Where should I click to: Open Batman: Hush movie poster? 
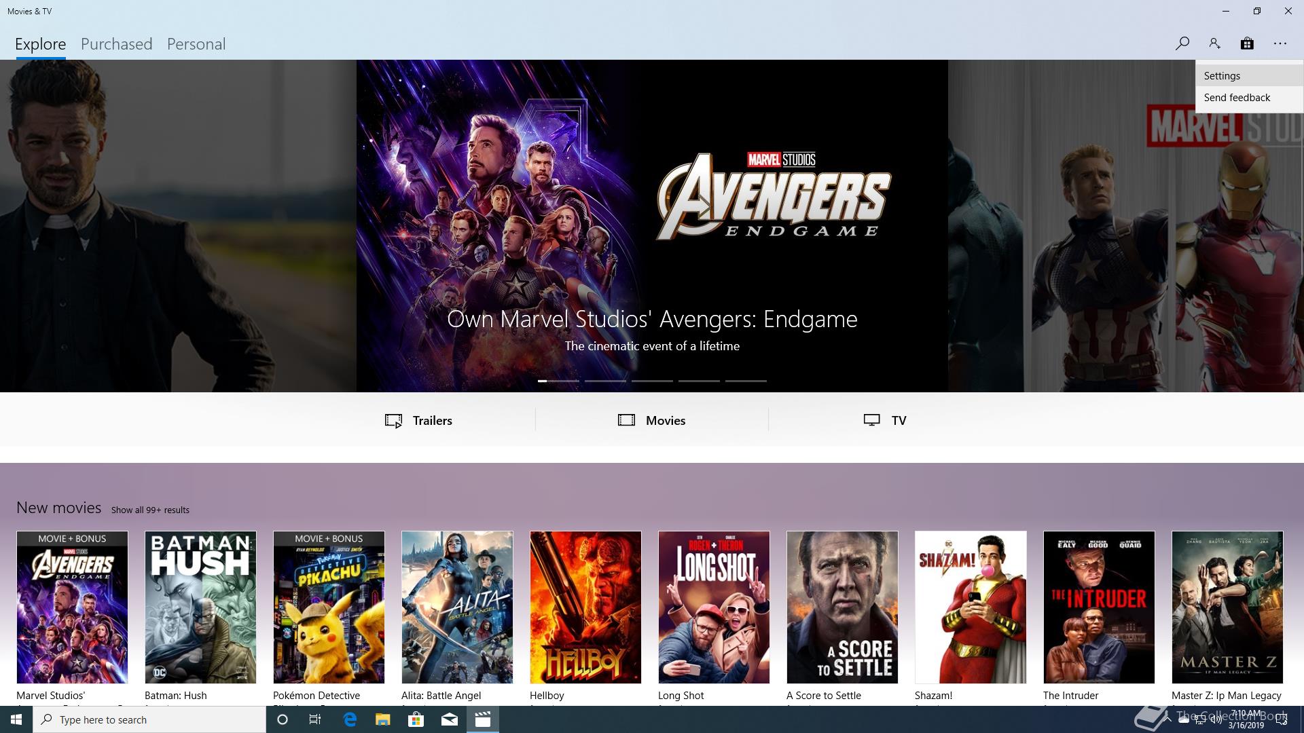[200, 607]
